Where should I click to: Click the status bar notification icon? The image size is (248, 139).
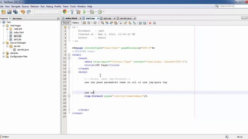227,137
